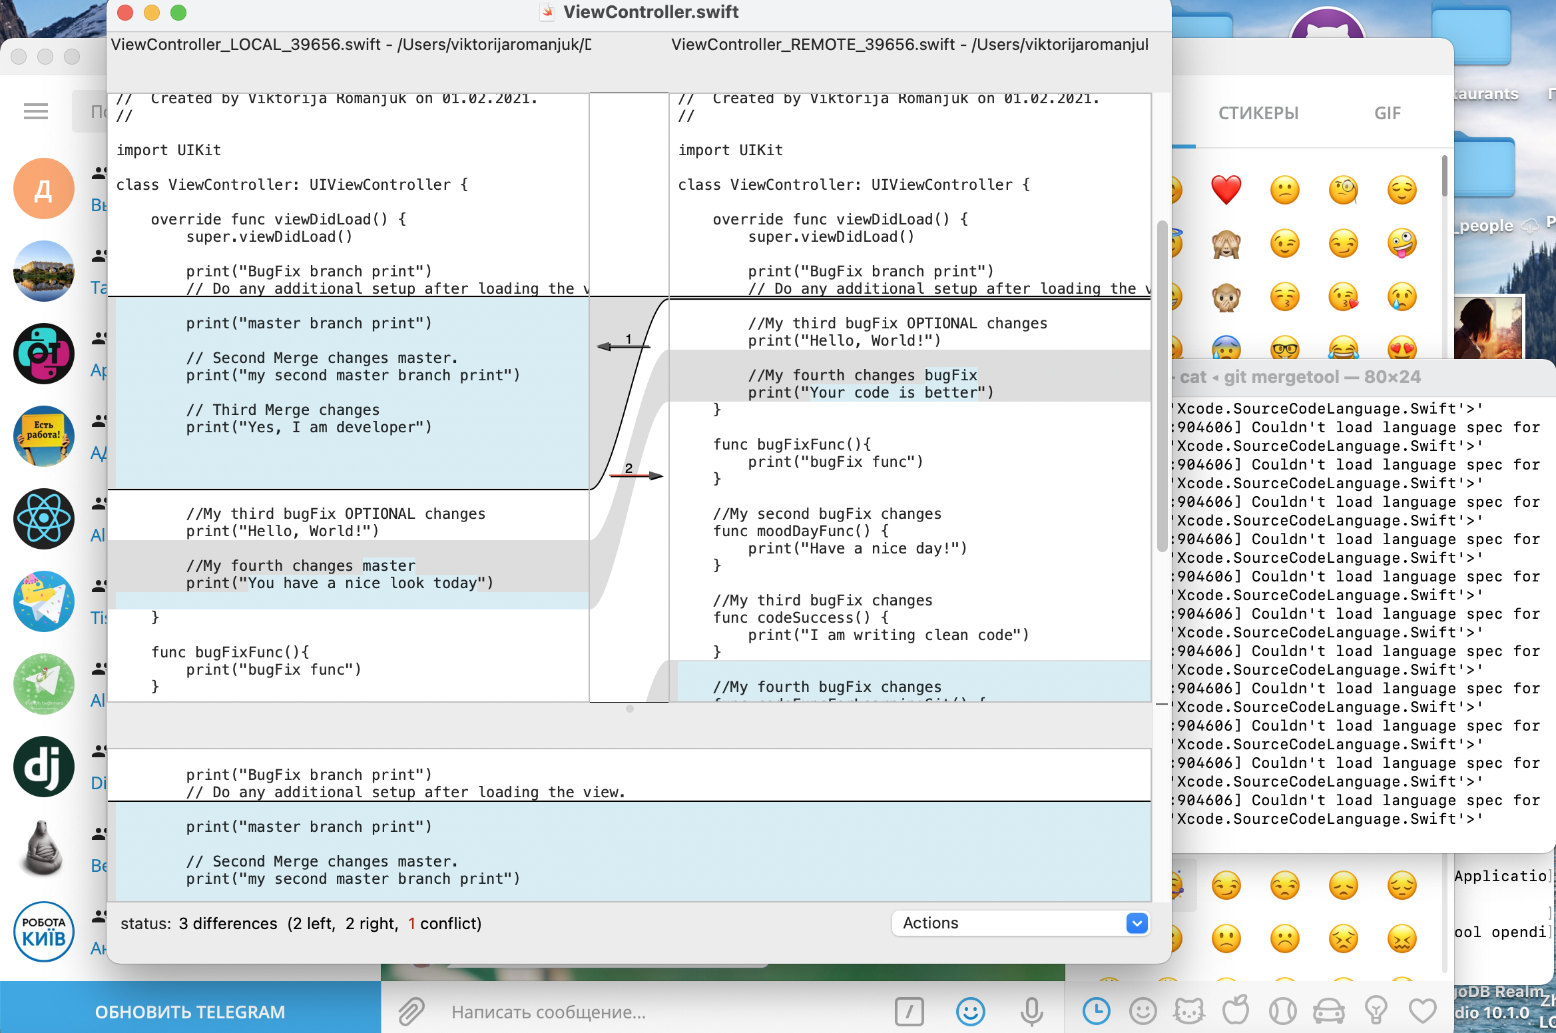Select the ball activity emoji category
Screen dimensions: 1556x1033
pyautogui.click(x=1282, y=1012)
